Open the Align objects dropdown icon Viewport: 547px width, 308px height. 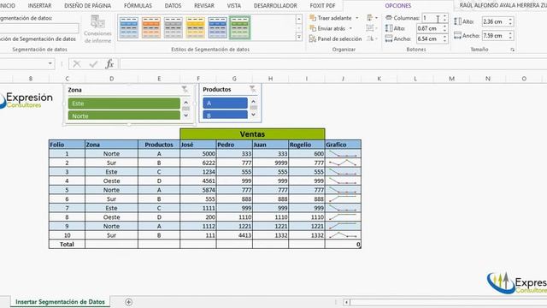pos(372,17)
